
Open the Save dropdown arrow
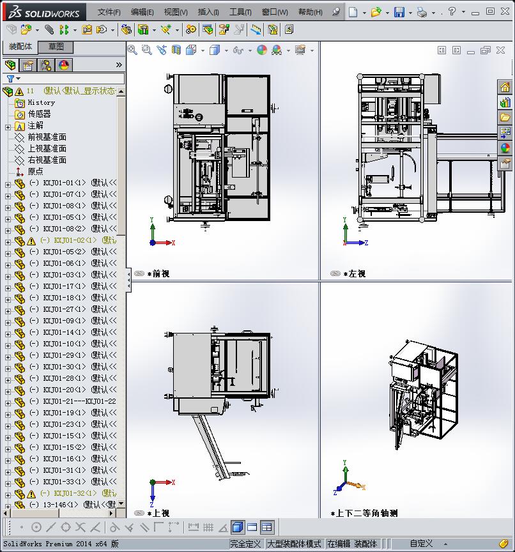click(x=410, y=13)
